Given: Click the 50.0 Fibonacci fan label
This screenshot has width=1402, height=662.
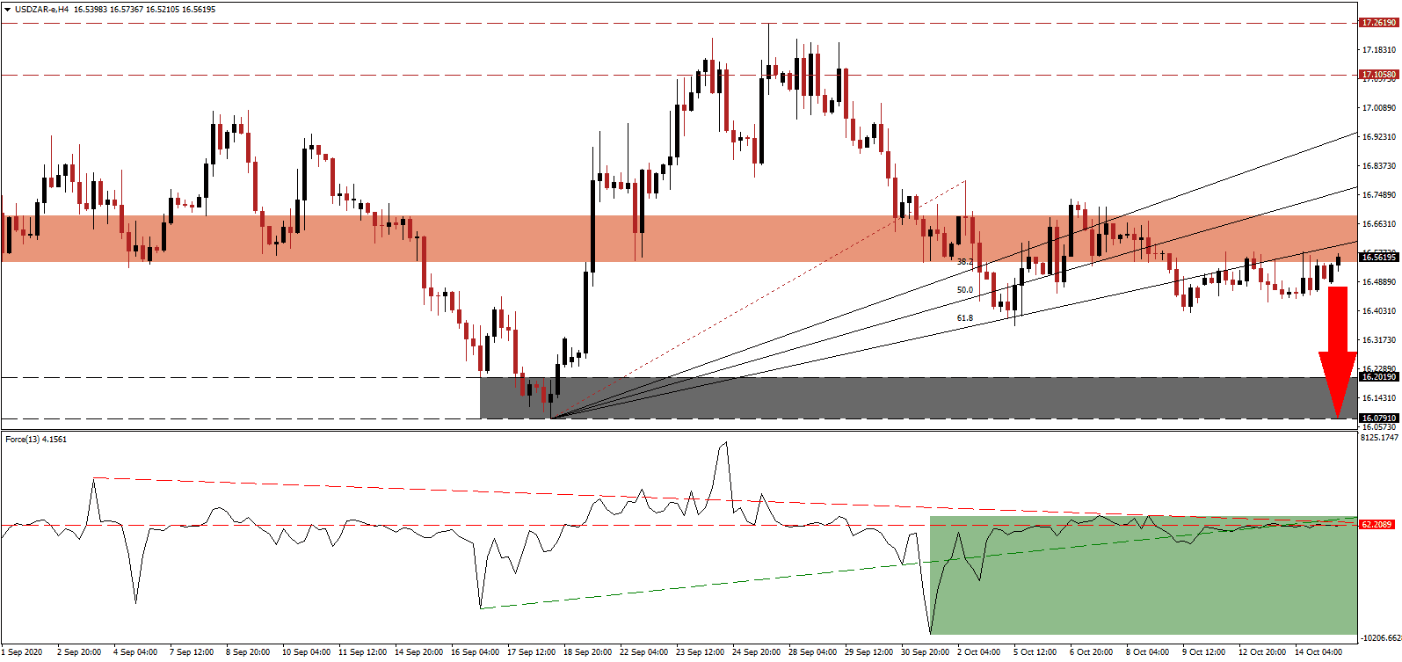Looking at the screenshot, I should [964, 290].
